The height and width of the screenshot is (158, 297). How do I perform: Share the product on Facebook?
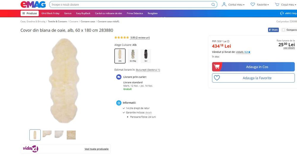[273, 30]
